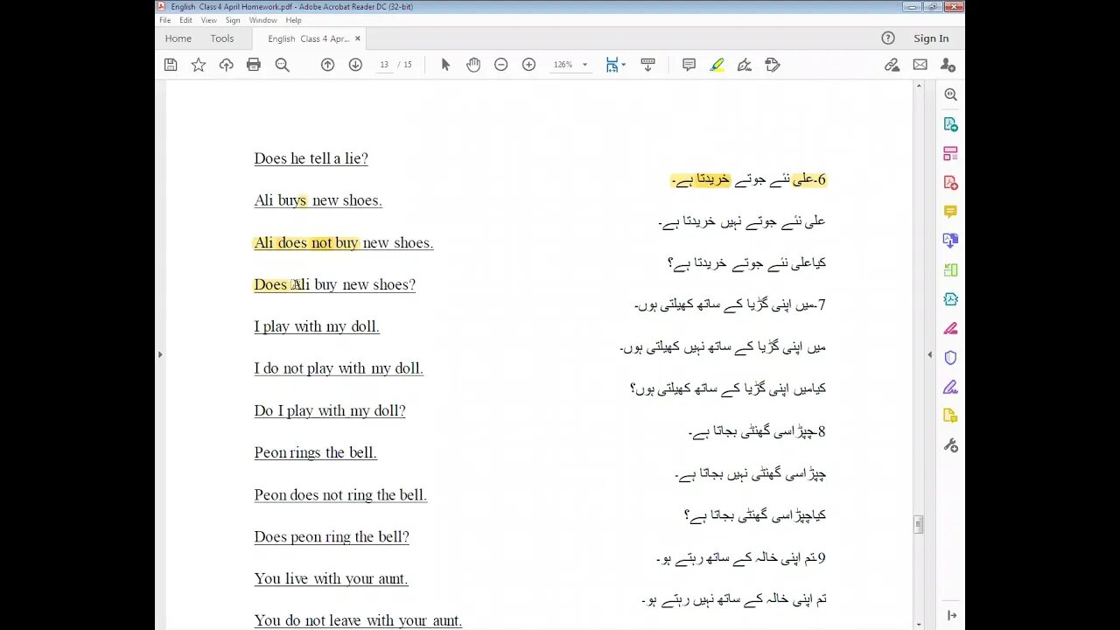This screenshot has height=630, width=1120.
Task: Open the search magnifier in right tools pane
Action: [x=951, y=94]
